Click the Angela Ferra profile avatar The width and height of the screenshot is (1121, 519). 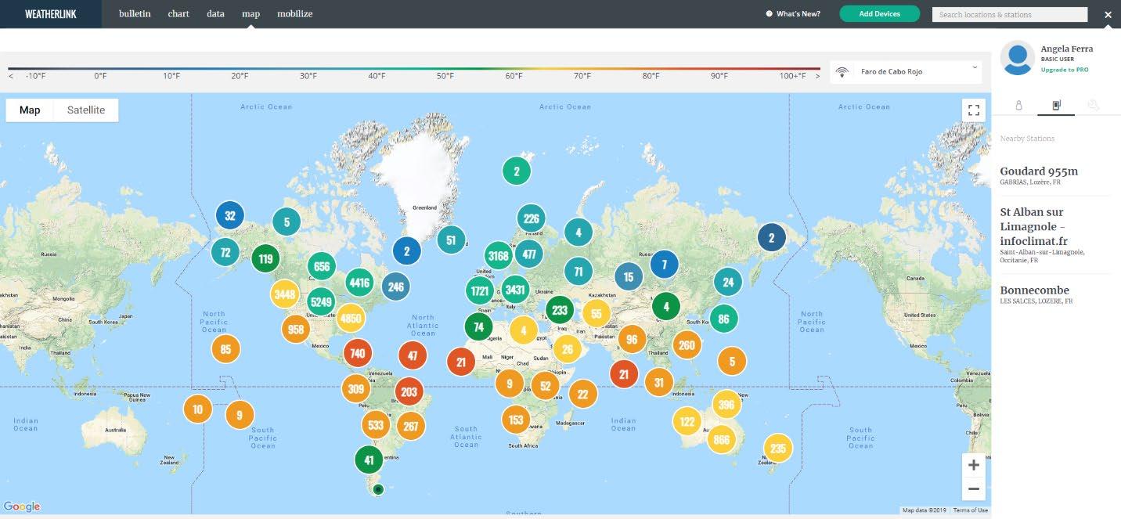tap(1018, 58)
